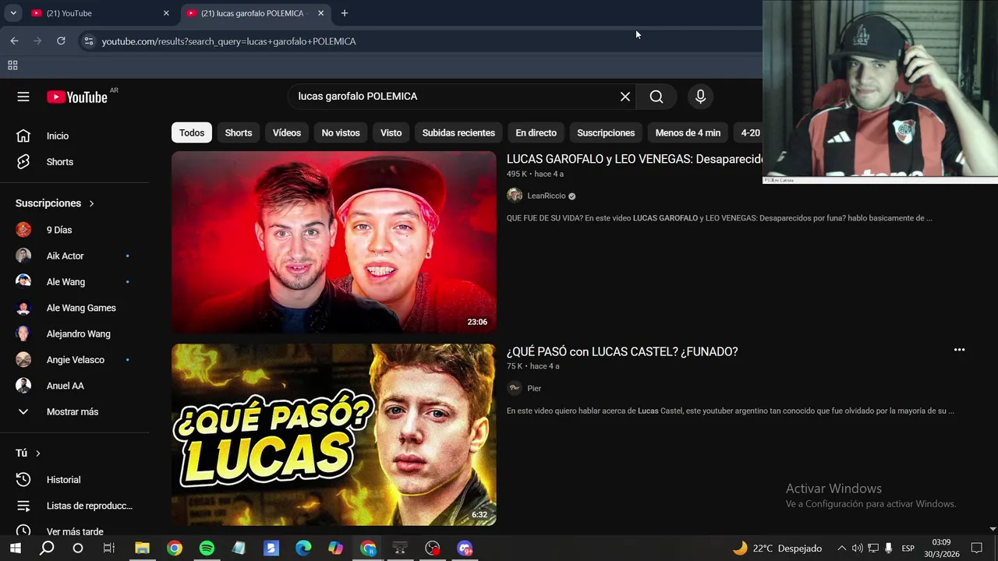This screenshot has height=561, width=998.
Task: Play the Garofalo and Venegas thumbnail
Action: pyautogui.click(x=334, y=242)
